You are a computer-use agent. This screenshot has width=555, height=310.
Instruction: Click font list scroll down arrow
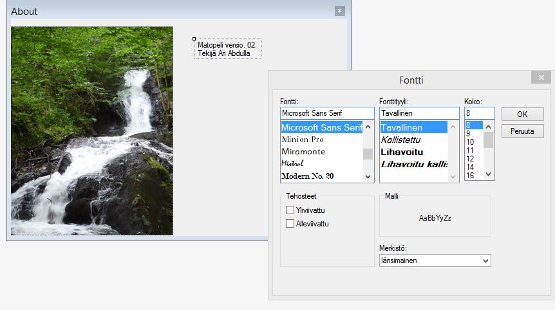(368, 177)
